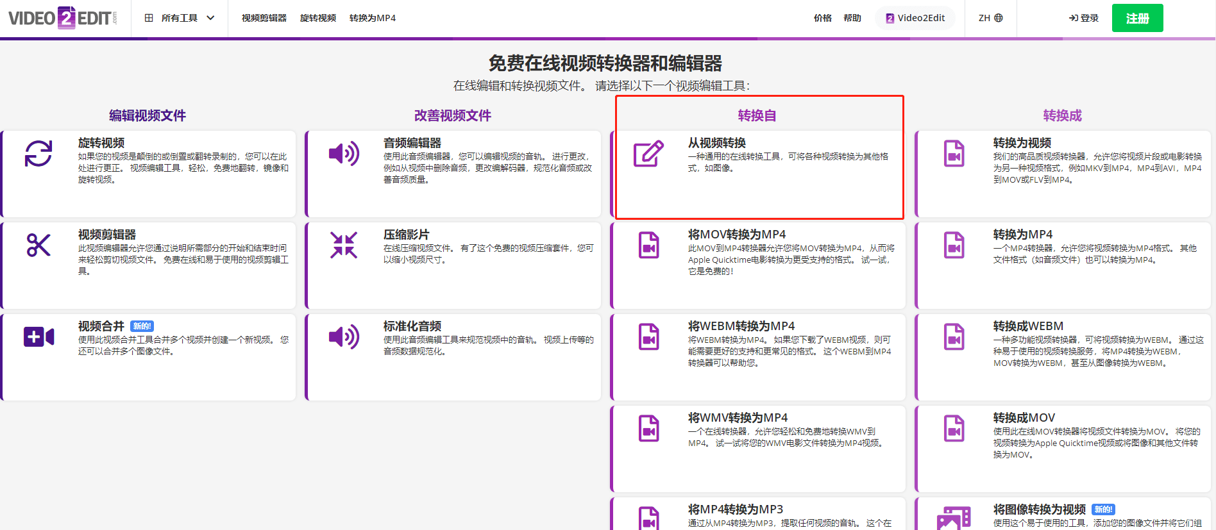Click the video file icon for 转换为视频
This screenshot has width=1216, height=530.
click(954, 154)
